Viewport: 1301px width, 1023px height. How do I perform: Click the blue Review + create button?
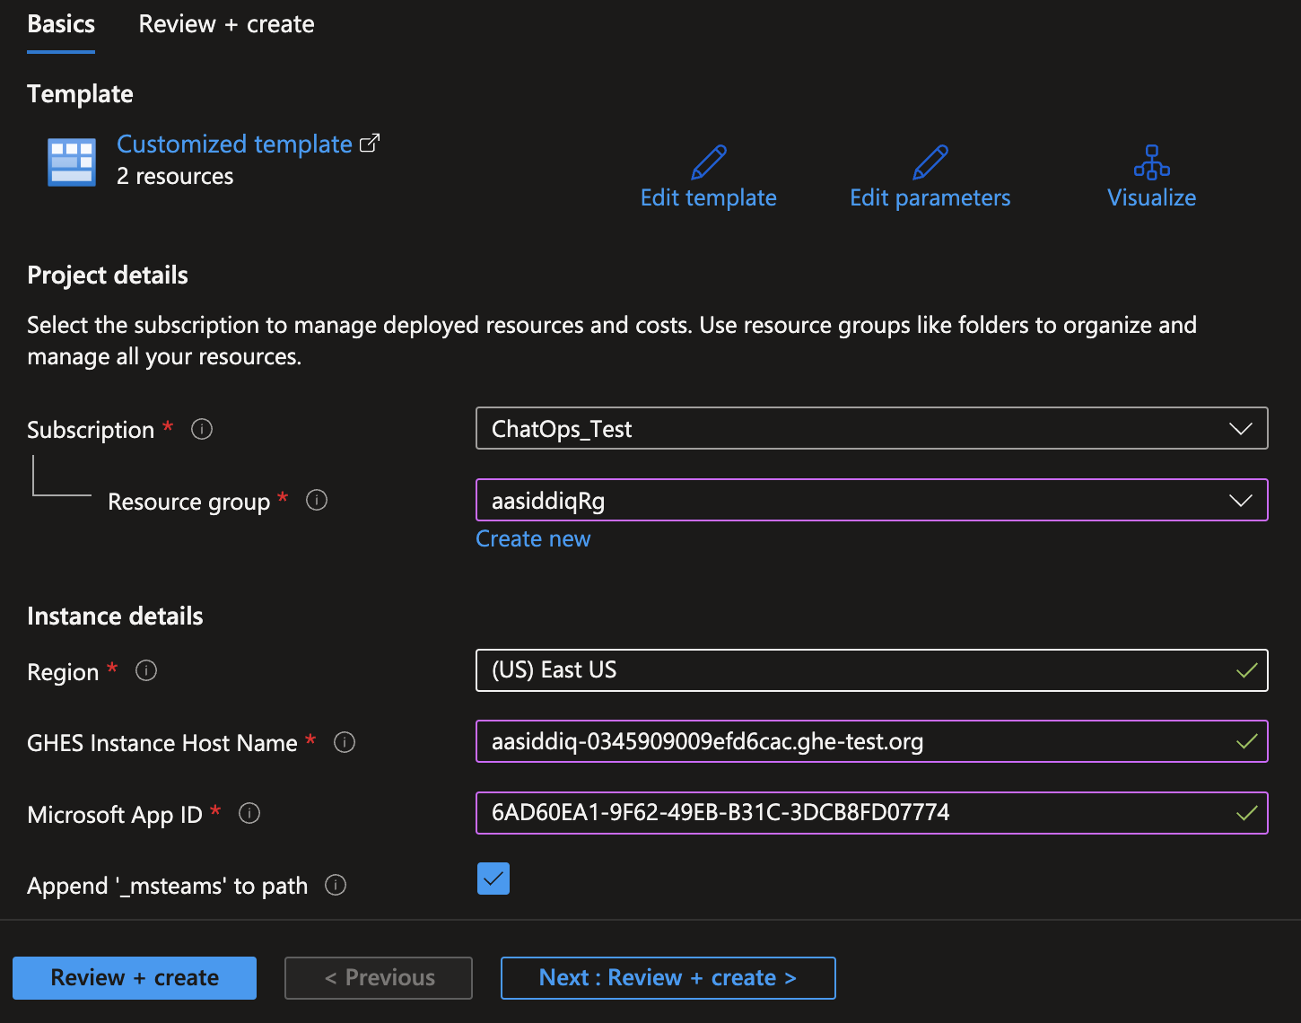point(135,977)
